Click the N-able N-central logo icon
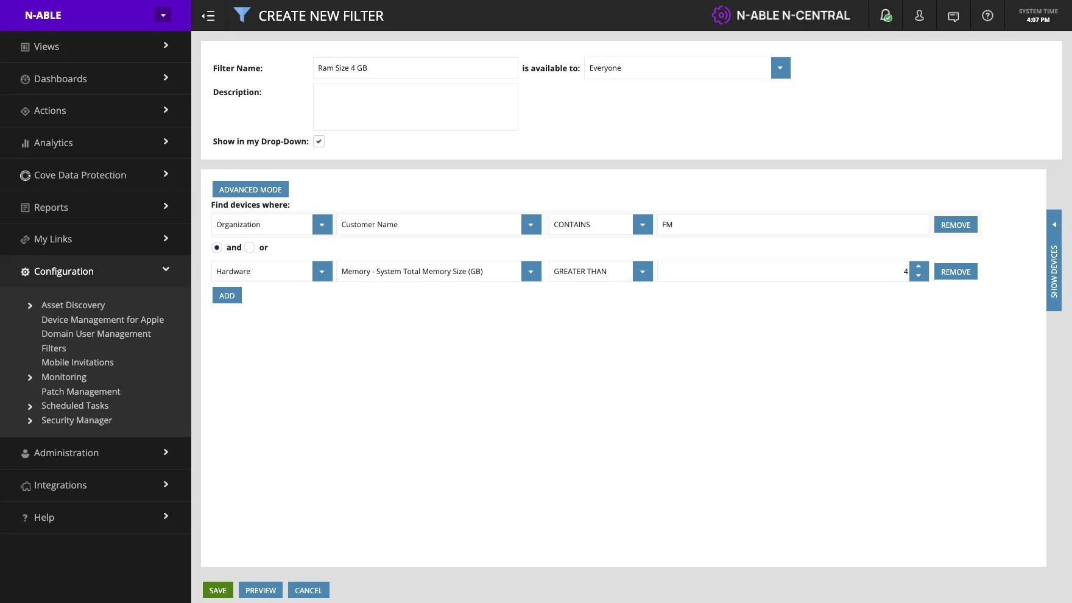The image size is (1072, 603). [x=721, y=15]
